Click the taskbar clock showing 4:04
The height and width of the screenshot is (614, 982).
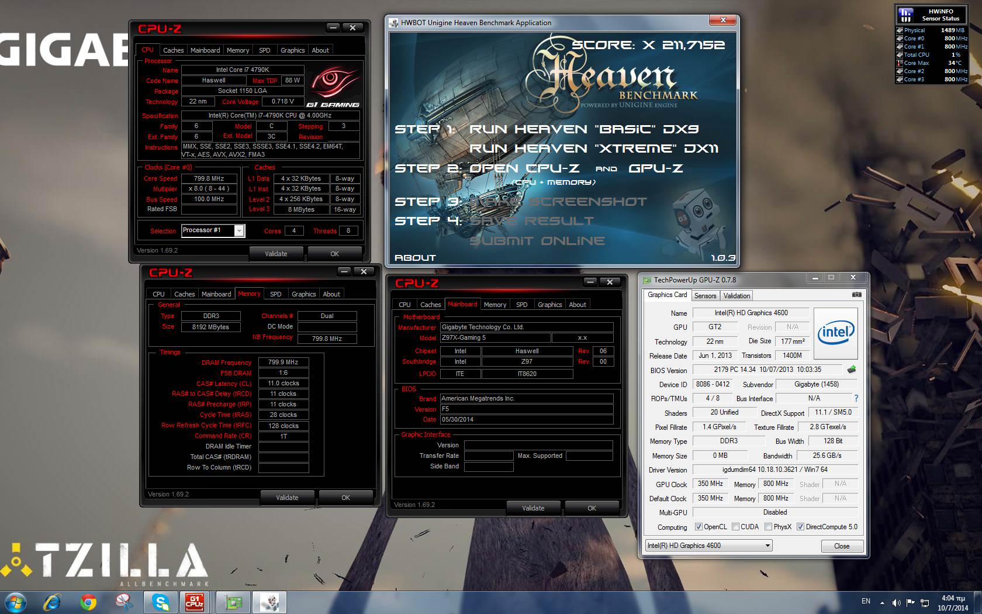tap(953, 602)
